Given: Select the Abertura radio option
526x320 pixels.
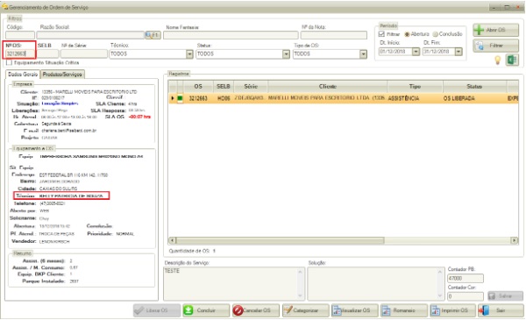Looking at the screenshot, I should coord(408,34).
